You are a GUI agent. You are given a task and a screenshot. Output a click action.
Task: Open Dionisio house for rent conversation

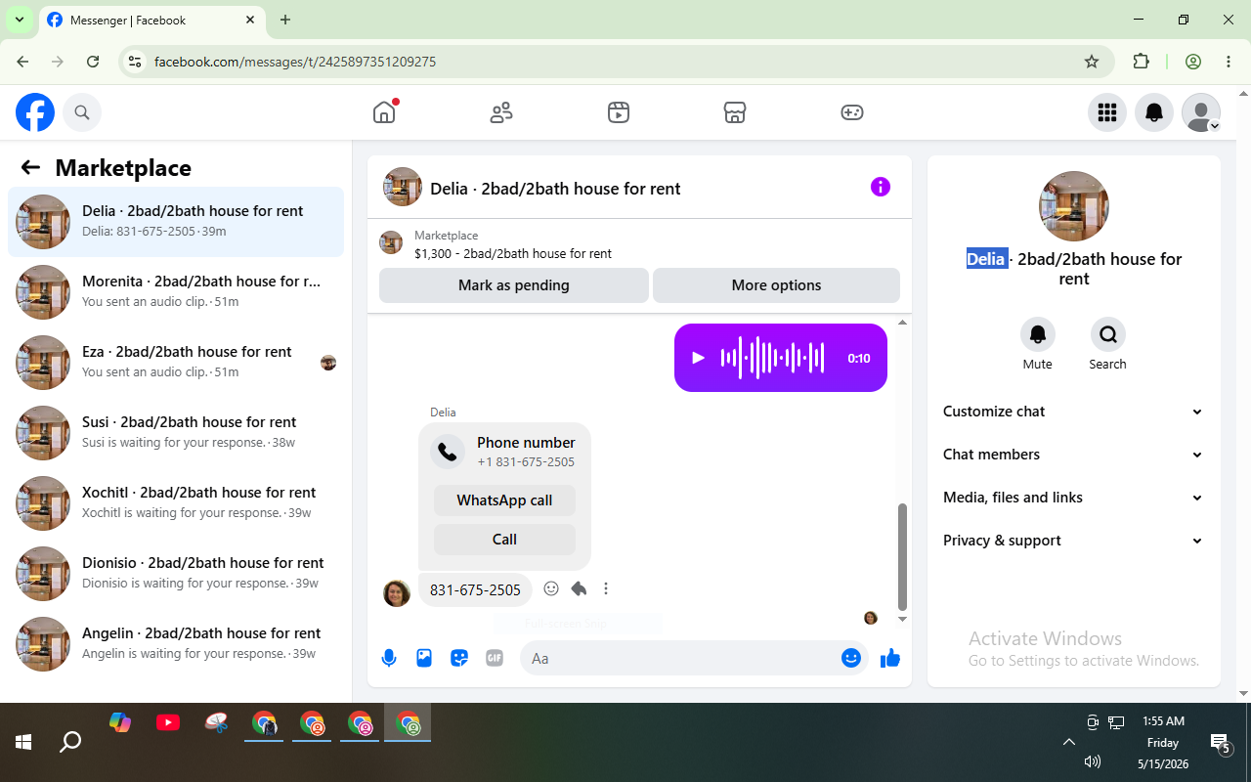(x=176, y=574)
